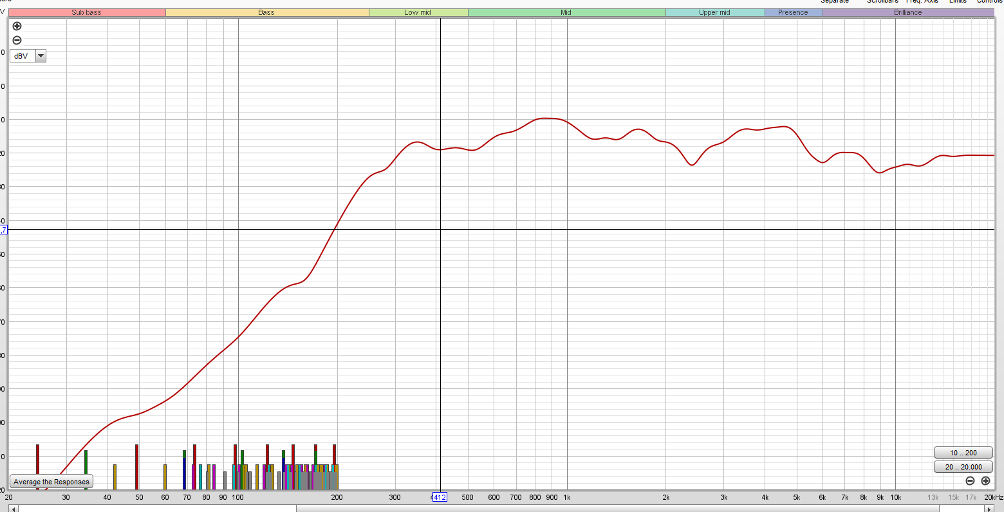
Task: Click the Upper mid band label
Action: tap(714, 12)
